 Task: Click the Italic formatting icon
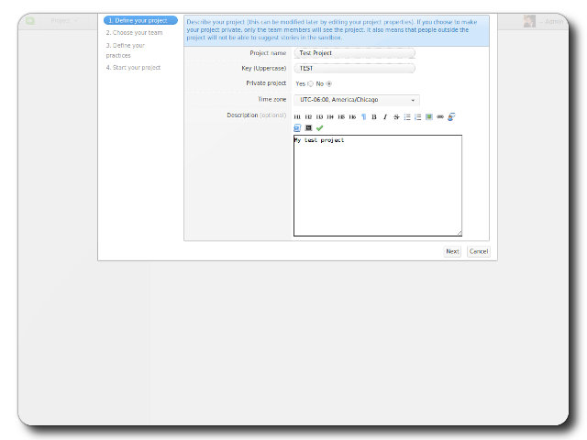click(385, 117)
